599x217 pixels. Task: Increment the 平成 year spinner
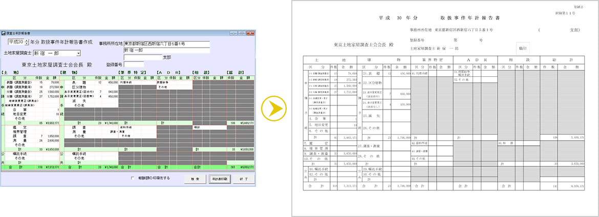click(27, 41)
